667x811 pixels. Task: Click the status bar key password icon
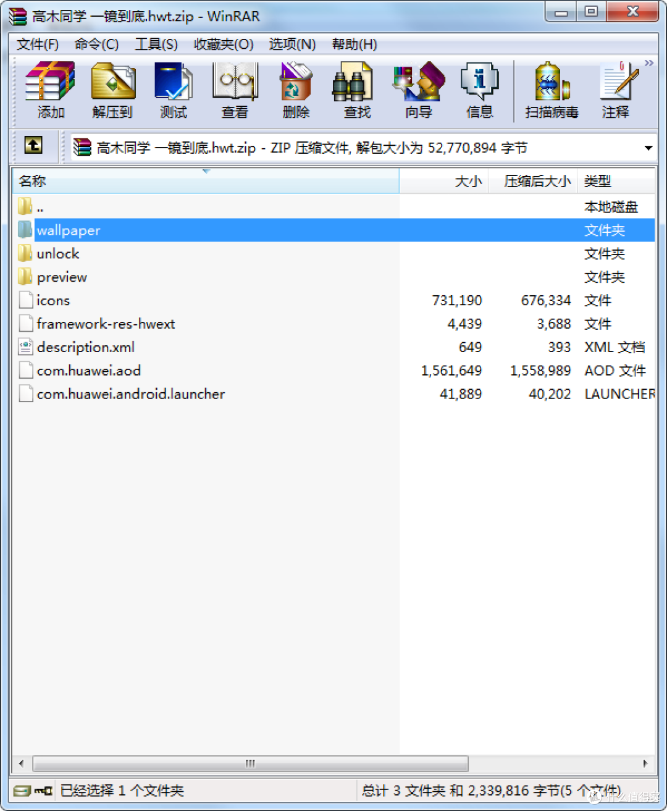(43, 791)
